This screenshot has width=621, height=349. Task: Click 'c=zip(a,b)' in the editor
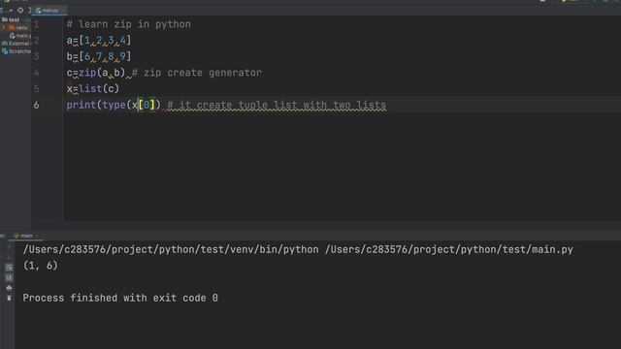(96, 73)
